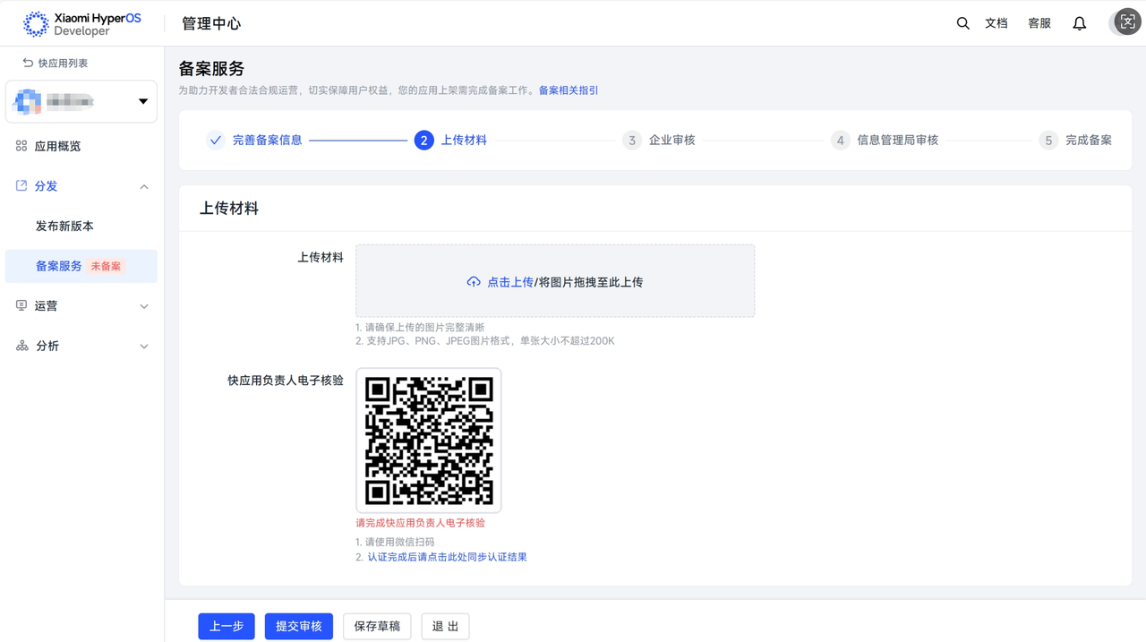Open the 备案相关指引 link

pos(569,90)
